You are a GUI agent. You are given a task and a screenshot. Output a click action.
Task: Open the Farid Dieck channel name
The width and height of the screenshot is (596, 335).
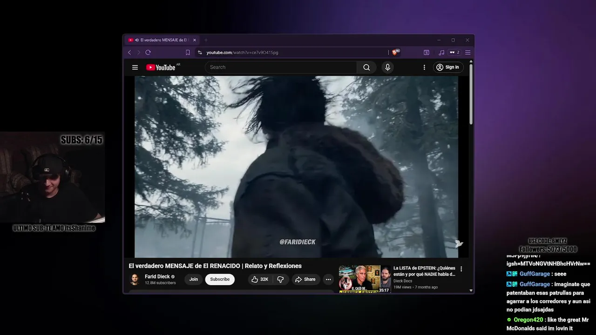click(157, 276)
